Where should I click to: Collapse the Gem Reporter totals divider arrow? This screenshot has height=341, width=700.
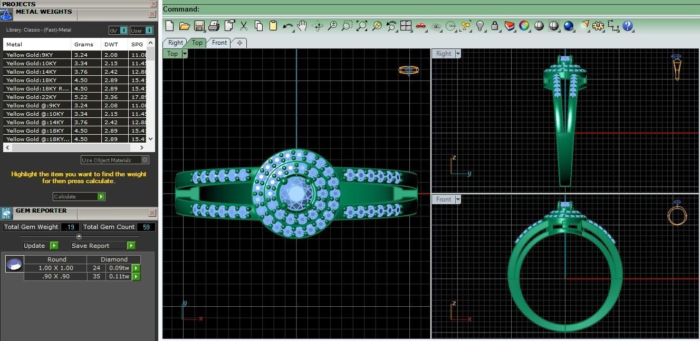point(79,236)
